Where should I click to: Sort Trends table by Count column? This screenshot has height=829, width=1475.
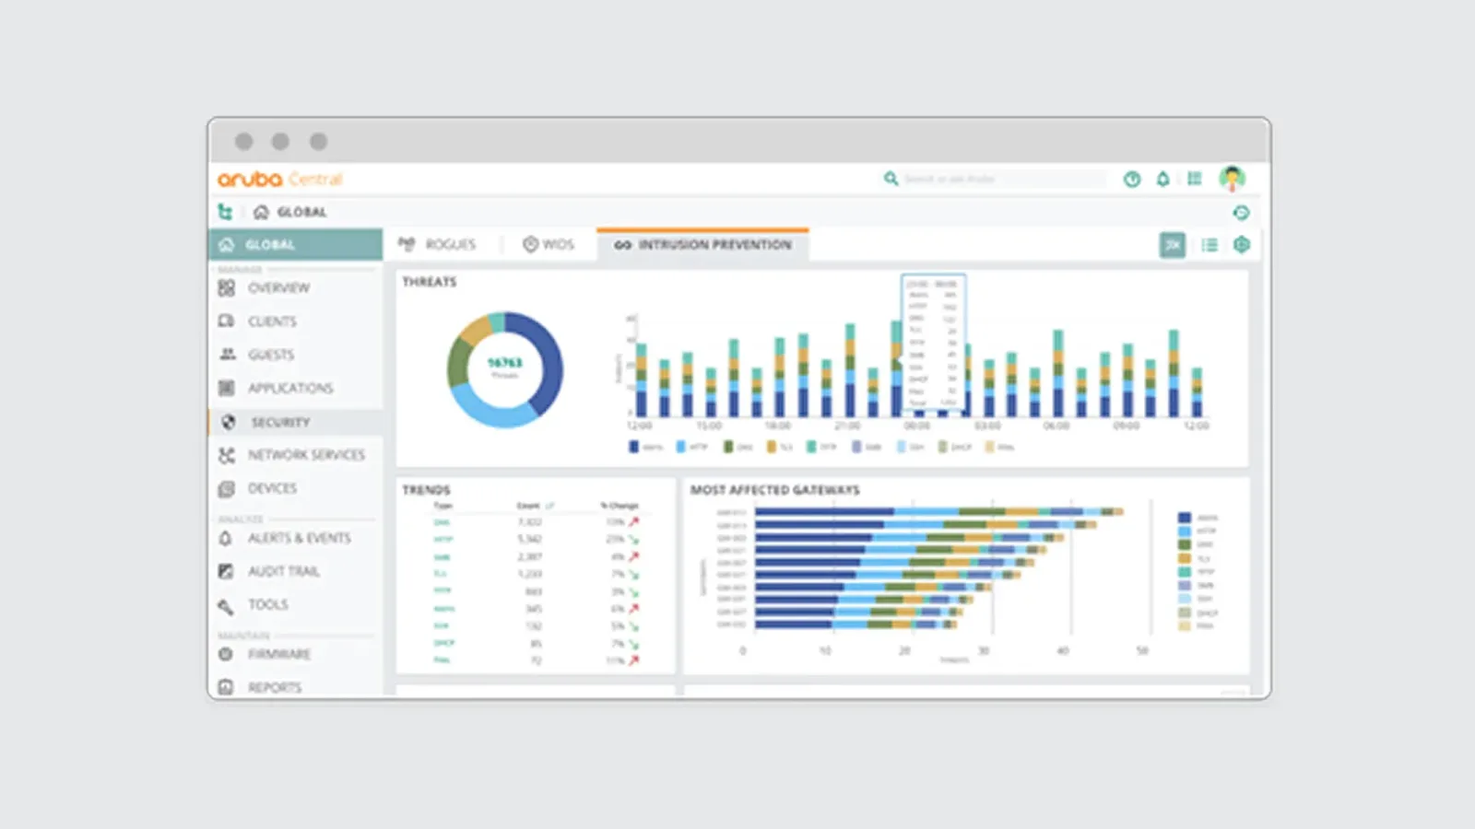pos(529,506)
